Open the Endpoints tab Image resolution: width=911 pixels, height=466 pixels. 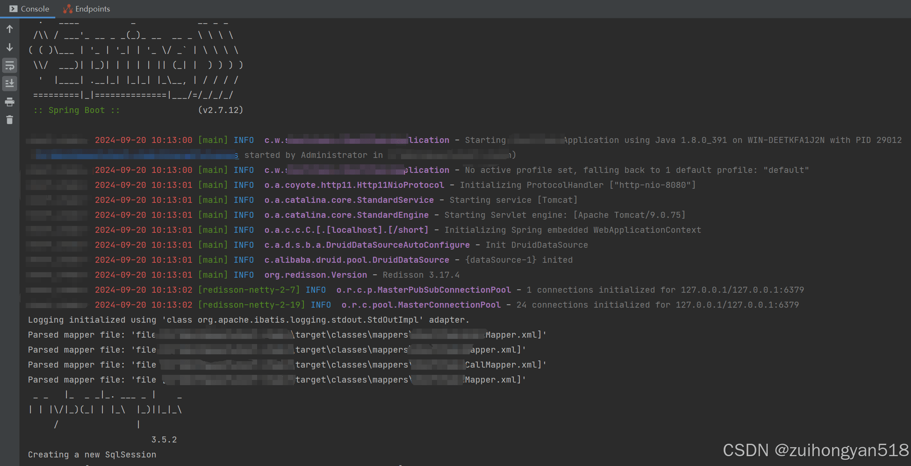click(92, 9)
